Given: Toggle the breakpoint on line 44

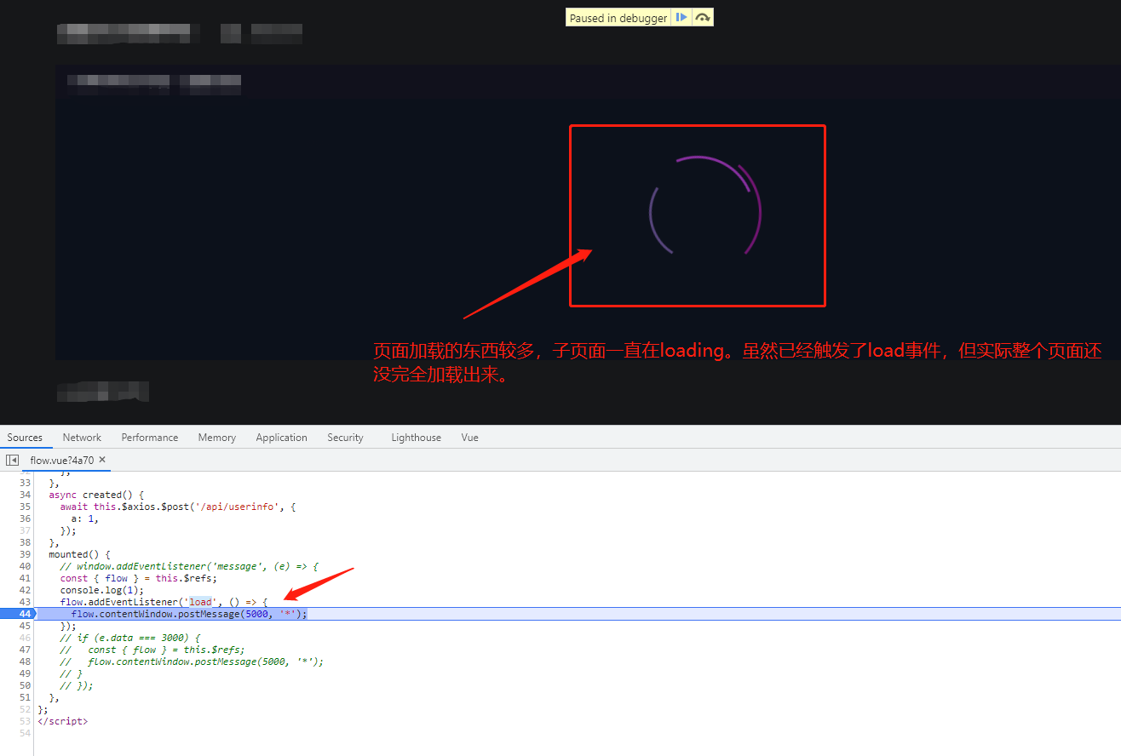Looking at the screenshot, I should pos(24,613).
